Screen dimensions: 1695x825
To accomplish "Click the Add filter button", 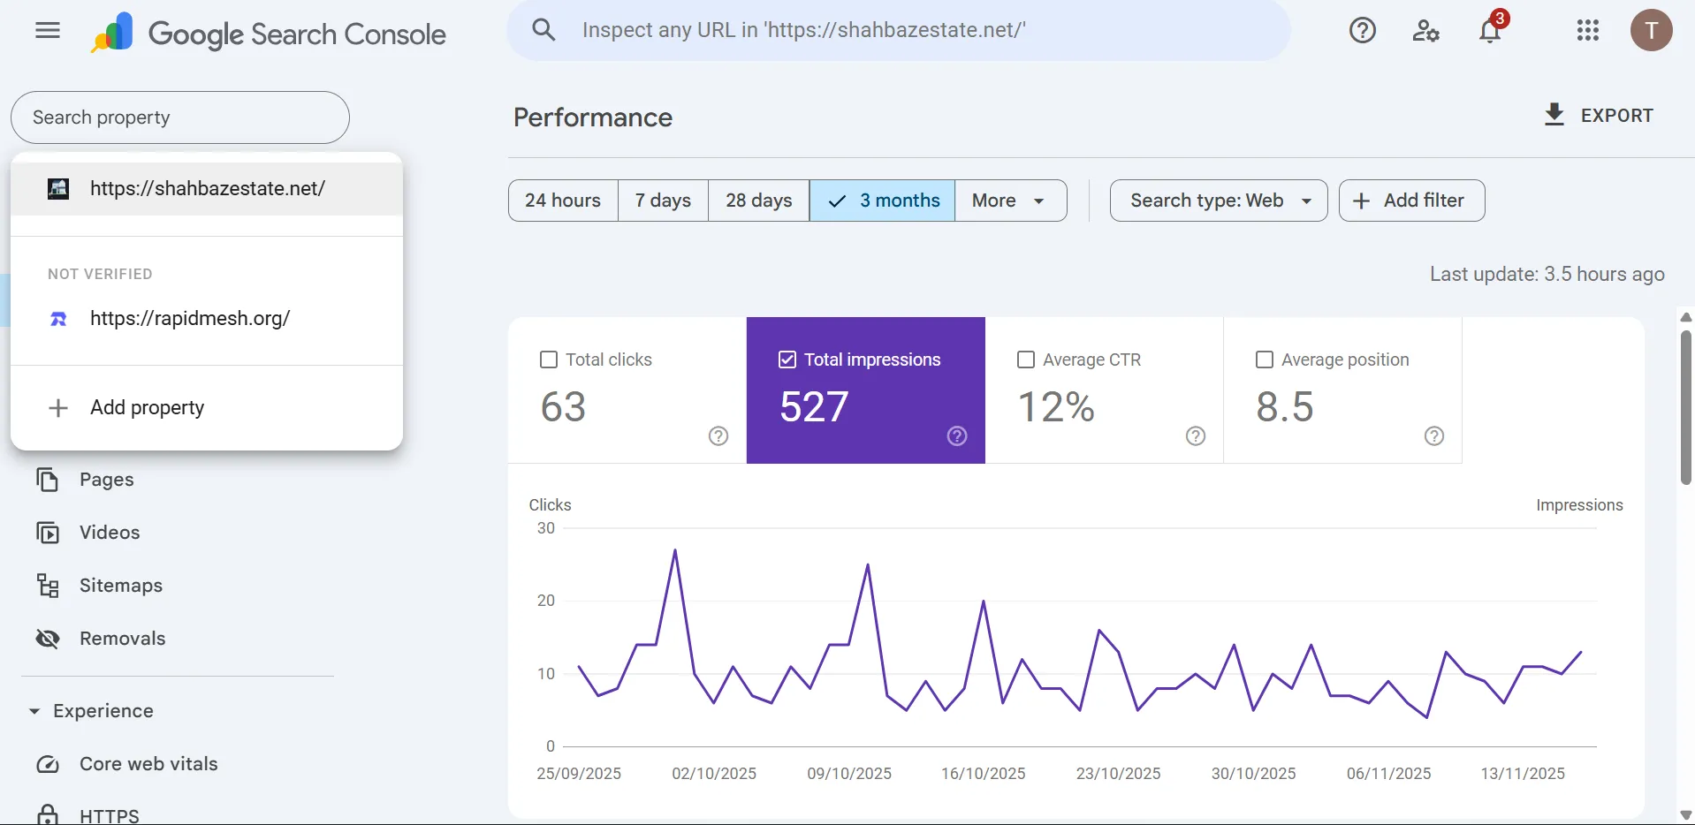I will pyautogui.click(x=1411, y=201).
